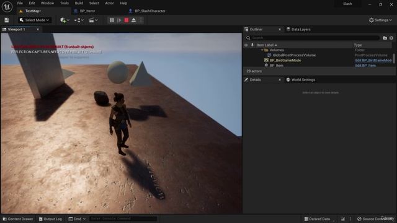Advance a single frame of simulation

coord(119,20)
